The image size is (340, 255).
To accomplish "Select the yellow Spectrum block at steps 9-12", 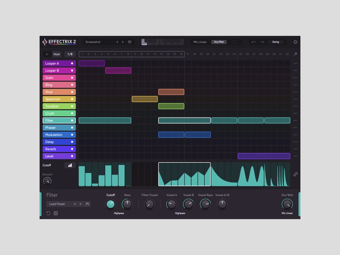I will click(x=144, y=99).
